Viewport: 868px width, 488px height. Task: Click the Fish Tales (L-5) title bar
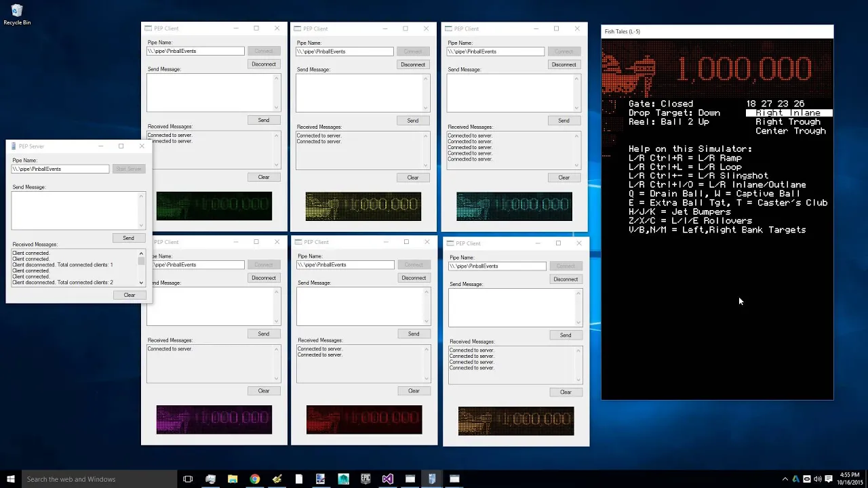click(x=717, y=31)
